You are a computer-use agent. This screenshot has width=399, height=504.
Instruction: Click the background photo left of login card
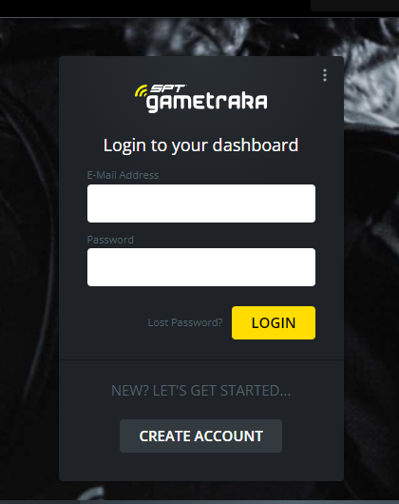tap(29, 257)
